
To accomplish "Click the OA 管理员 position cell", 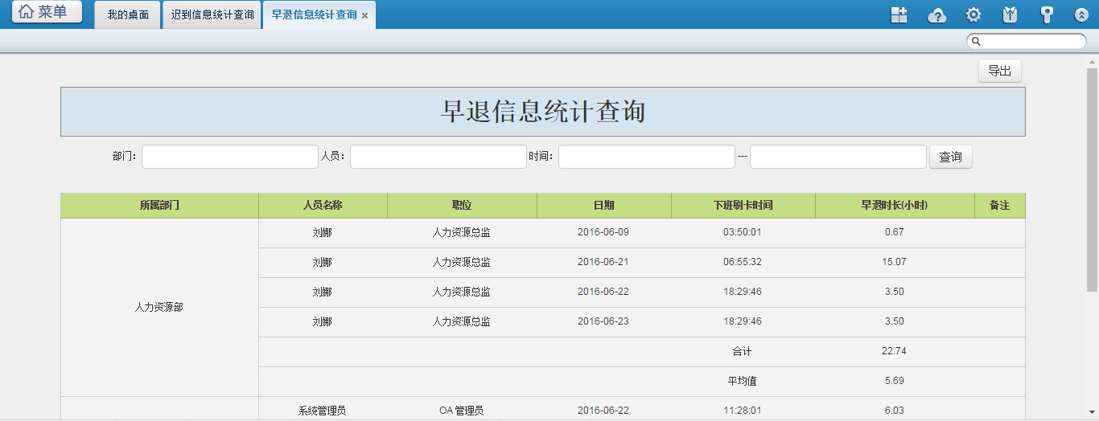I will pos(462,411).
